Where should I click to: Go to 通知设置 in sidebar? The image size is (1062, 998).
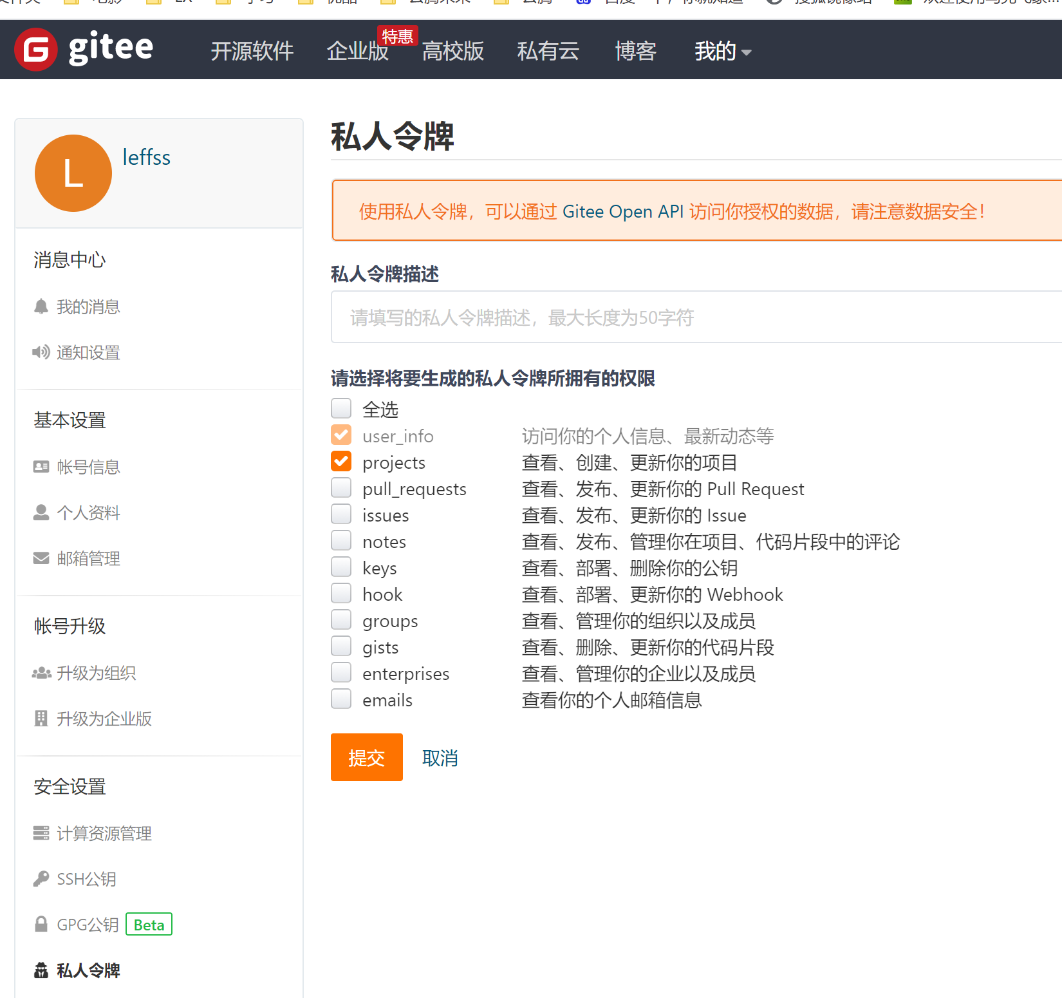point(88,352)
